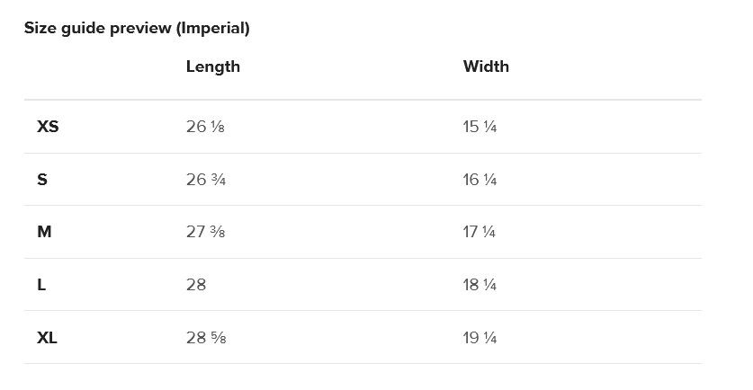This screenshot has width=753, height=390.
Task: Select XS width value 15 ¼
Action: click(480, 127)
